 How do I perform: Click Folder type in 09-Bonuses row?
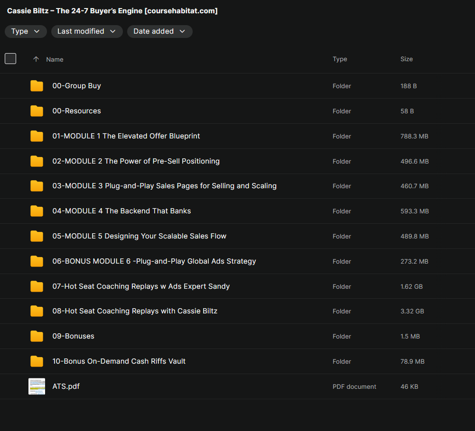(342, 336)
